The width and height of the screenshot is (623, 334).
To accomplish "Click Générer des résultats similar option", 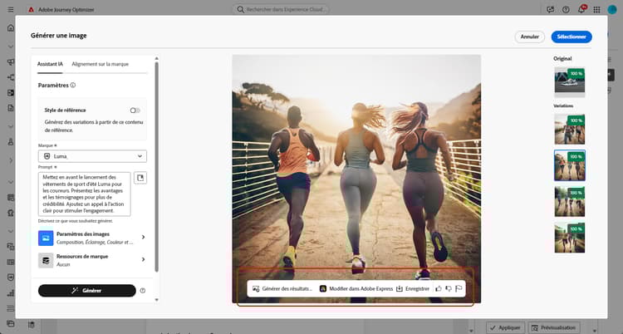I will click(x=282, y=288).
